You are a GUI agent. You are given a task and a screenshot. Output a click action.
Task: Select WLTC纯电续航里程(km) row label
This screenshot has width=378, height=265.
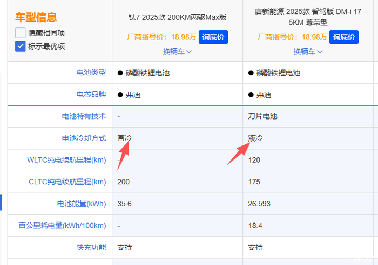coord(66,161)
